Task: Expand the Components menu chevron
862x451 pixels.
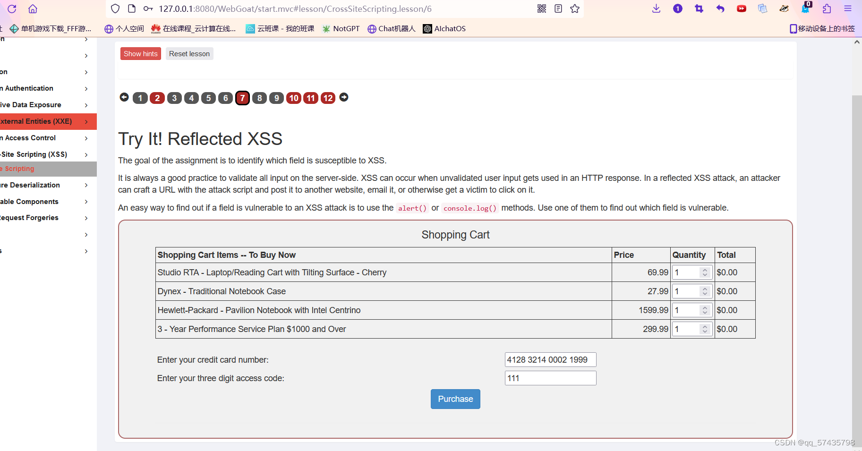Action: (86, 202)
